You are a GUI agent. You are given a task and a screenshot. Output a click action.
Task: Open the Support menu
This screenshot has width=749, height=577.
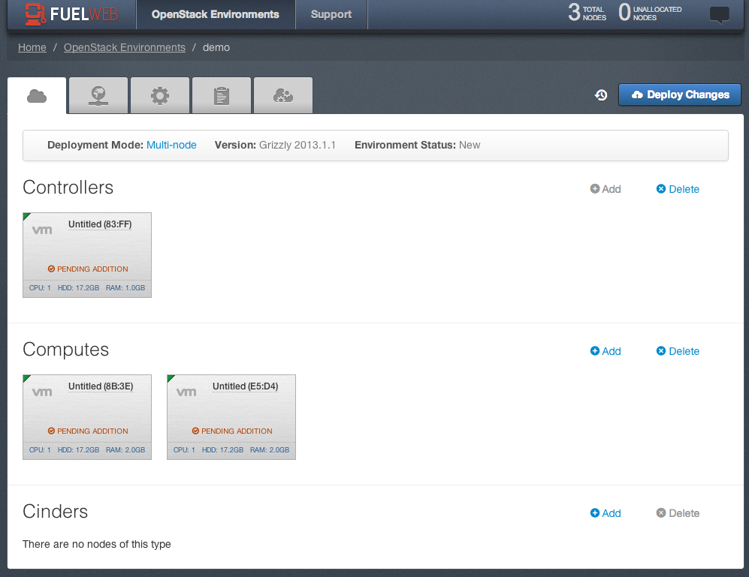(331, 14)
